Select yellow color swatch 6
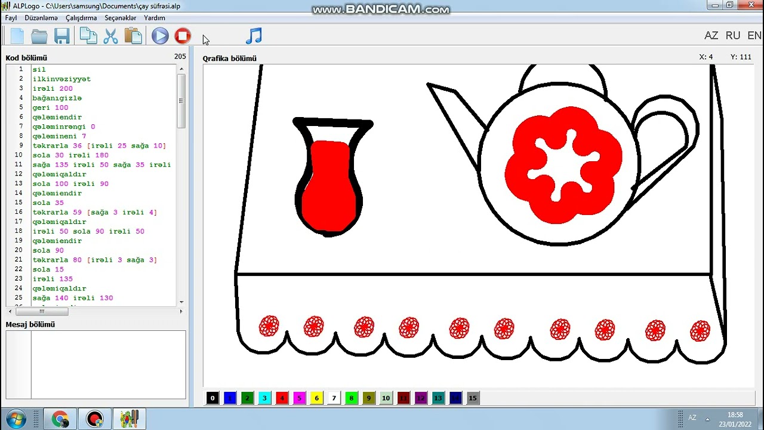The image size is (764, 430). click(316, 398)
